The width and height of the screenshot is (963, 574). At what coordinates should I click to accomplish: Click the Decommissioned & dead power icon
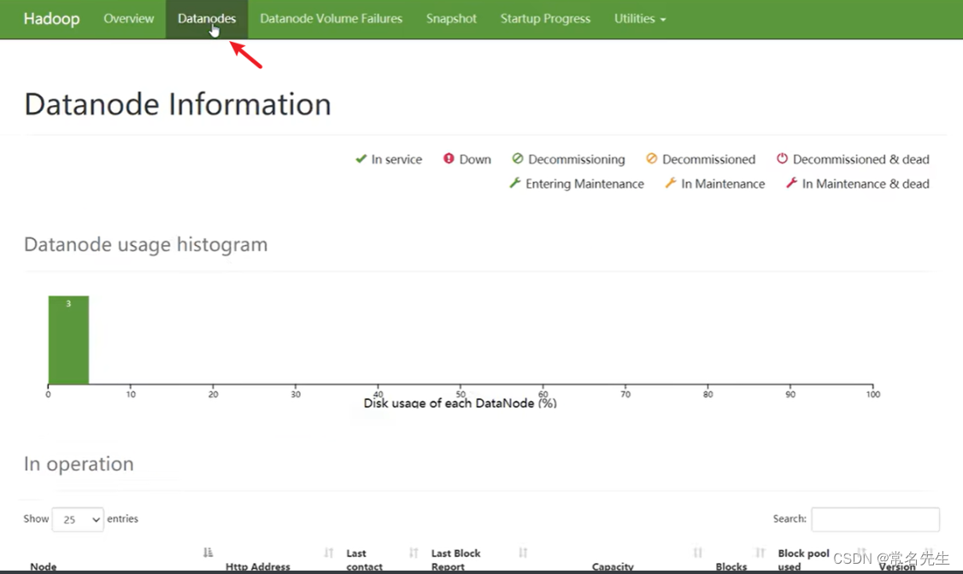click(782, 158)
